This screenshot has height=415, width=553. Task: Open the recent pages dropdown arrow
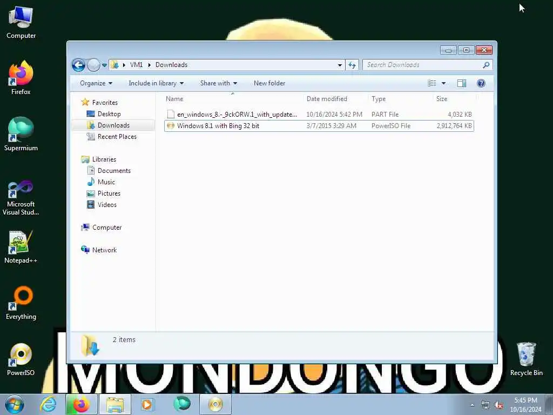[x=104, y=65]
